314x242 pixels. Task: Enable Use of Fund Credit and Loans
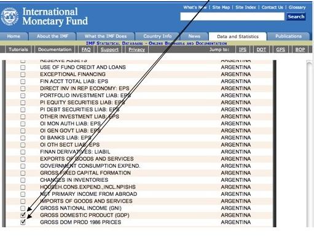click(x=23, y=68)
